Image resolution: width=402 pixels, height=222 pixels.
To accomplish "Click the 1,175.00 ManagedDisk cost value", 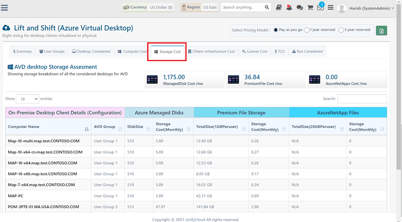I will (174, 77).
